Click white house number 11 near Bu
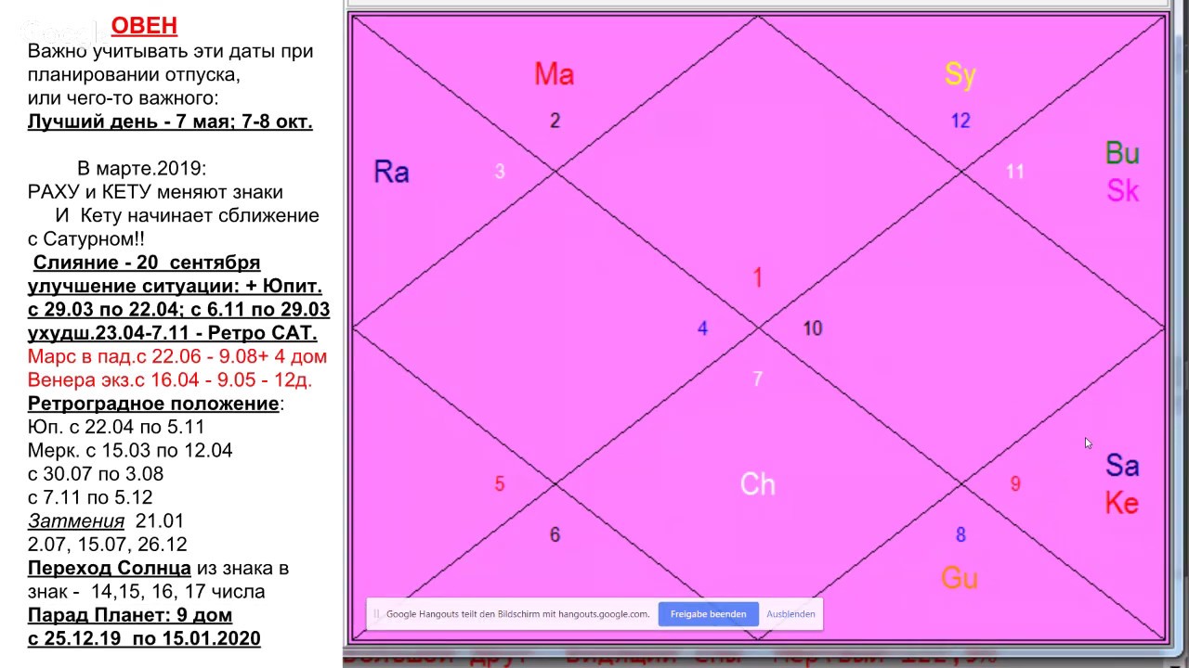 coord(1015,172)
